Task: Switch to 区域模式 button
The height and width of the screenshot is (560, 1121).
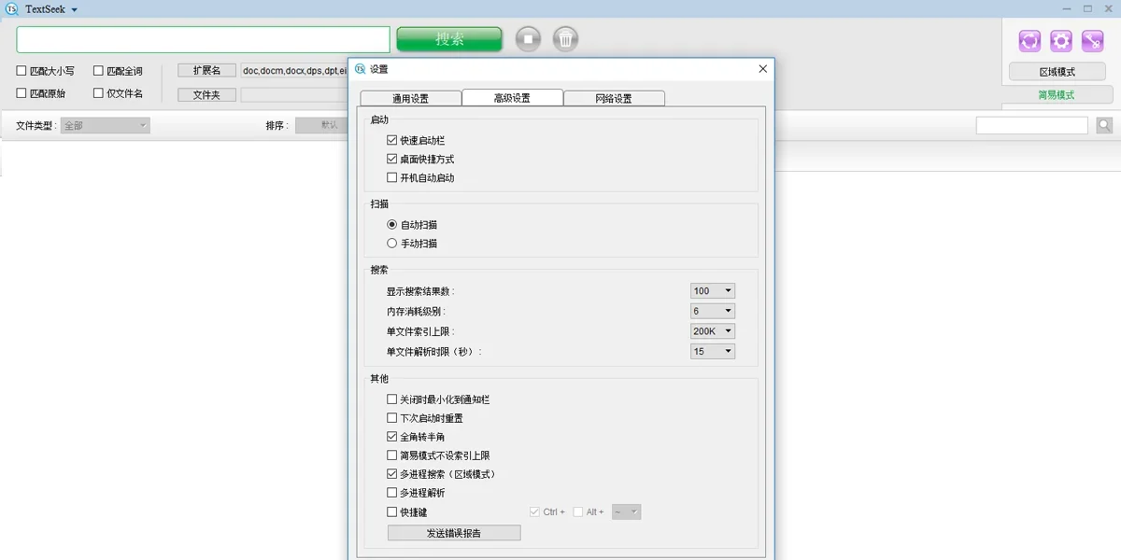Action: 1057,72
